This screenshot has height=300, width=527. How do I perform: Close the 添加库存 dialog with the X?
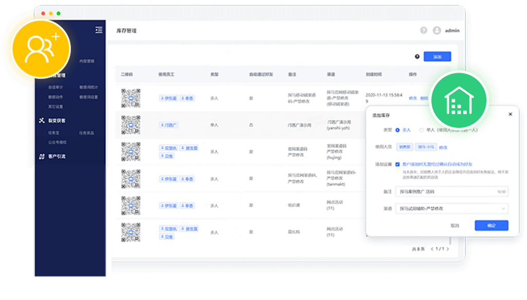[x=510, y=115]
